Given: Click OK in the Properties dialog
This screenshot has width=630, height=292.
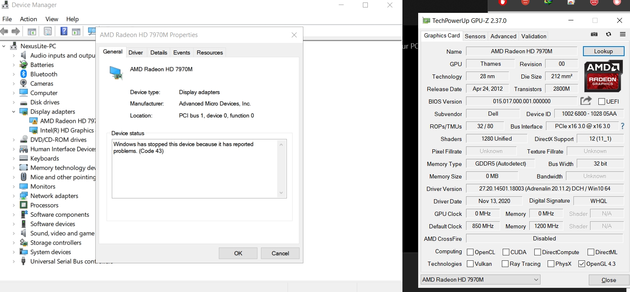Looking at the screenshot, I should pyautogui.click(x=238, y=253).
